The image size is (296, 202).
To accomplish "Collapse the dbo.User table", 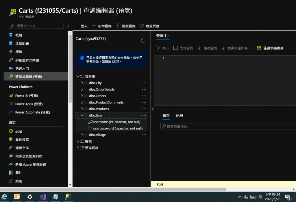I will 82,115.
